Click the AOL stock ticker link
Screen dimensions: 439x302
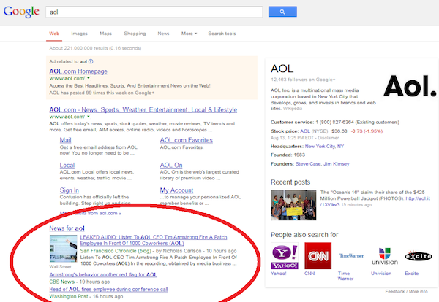pyautogui.click(x=305, y=131)
